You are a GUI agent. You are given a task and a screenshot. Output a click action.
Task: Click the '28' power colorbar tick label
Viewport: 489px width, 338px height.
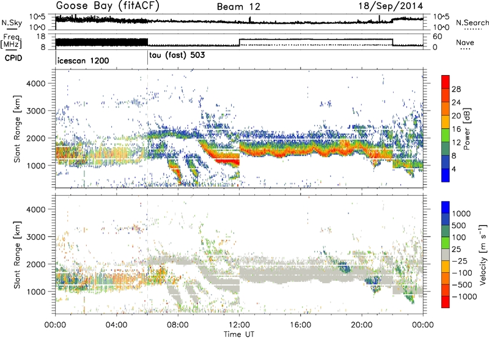pyautogui.click(x=456, y=89)
